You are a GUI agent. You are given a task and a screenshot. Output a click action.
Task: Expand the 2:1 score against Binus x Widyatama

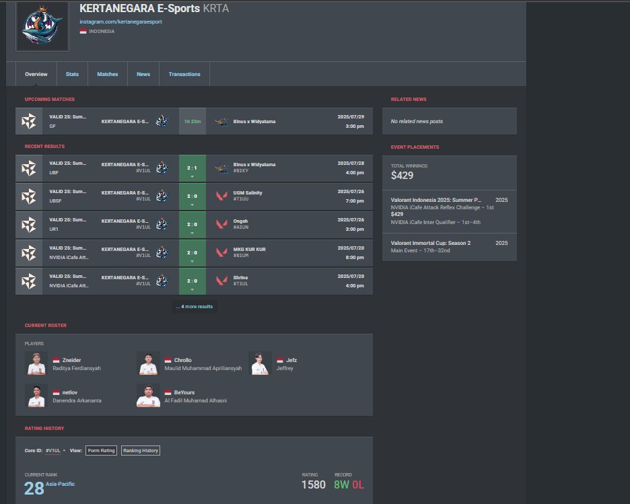[193, 168]
